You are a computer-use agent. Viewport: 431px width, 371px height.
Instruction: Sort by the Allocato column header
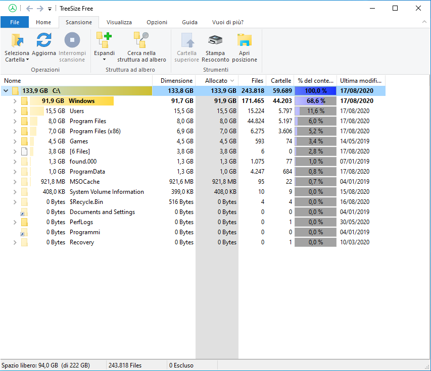217,81
